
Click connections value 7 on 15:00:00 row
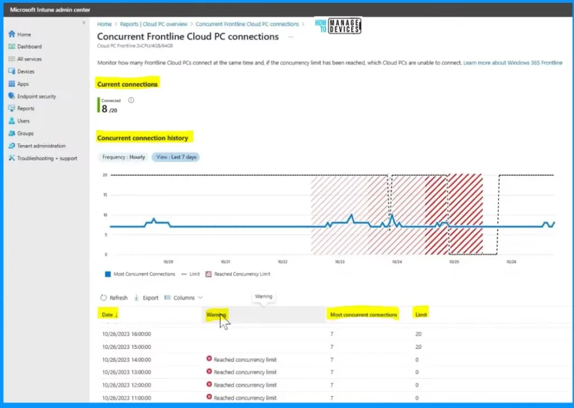click(332, 346)
